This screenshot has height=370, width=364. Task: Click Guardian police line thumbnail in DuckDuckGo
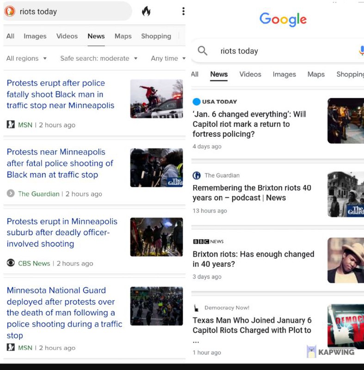pyautogui.click(x=156, y=167)
